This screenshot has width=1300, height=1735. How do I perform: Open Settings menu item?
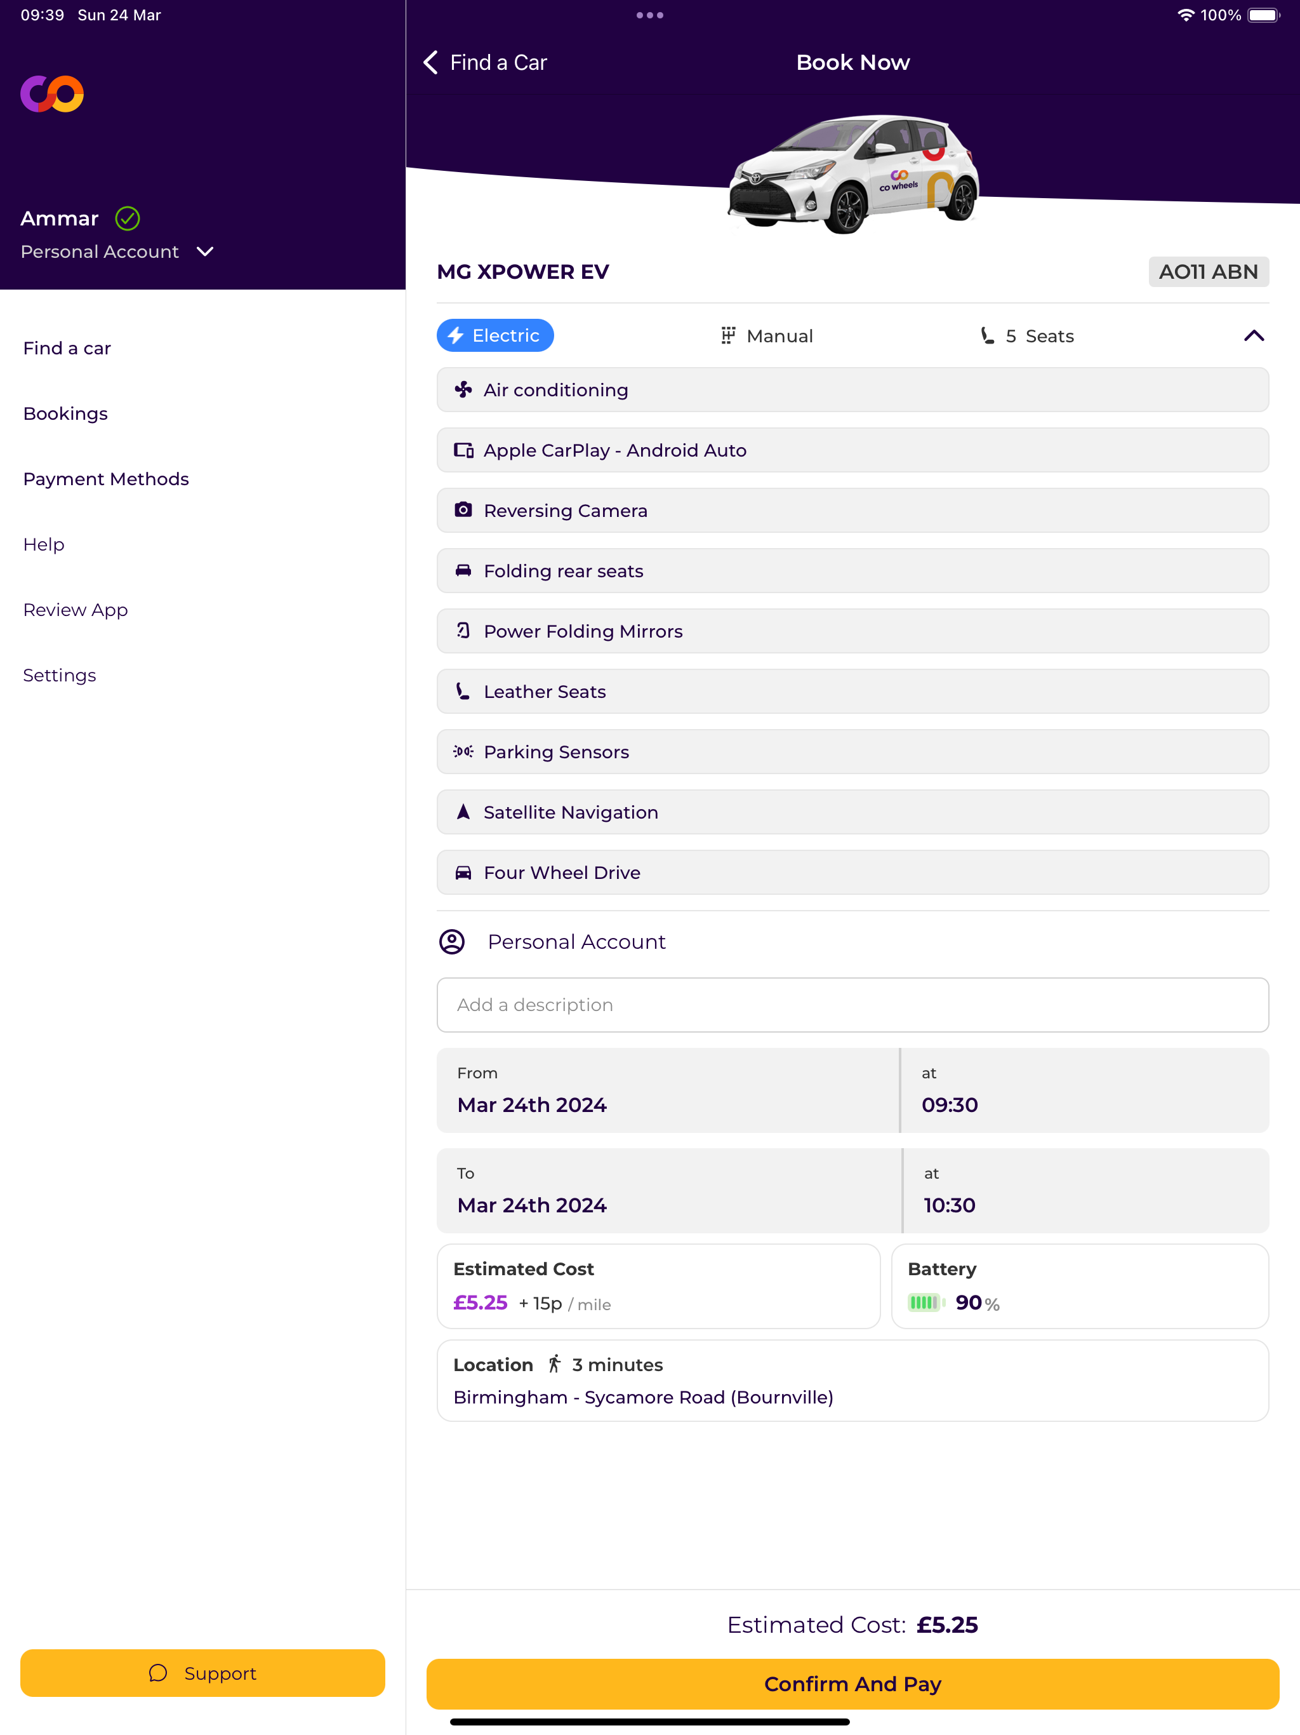click(60, 675)
